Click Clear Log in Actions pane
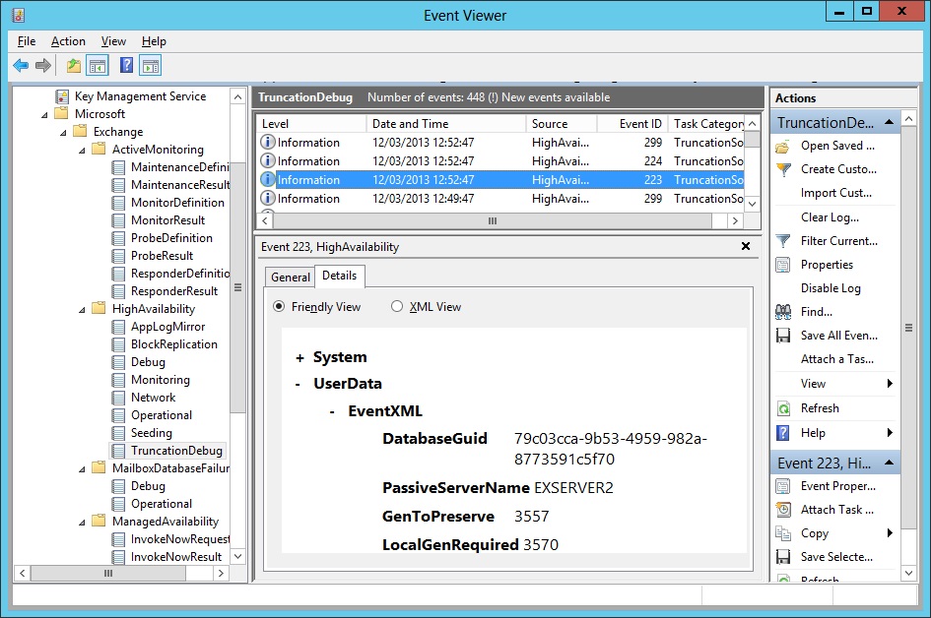Screen dimensions: 931x618 click(x=830, y=217)
